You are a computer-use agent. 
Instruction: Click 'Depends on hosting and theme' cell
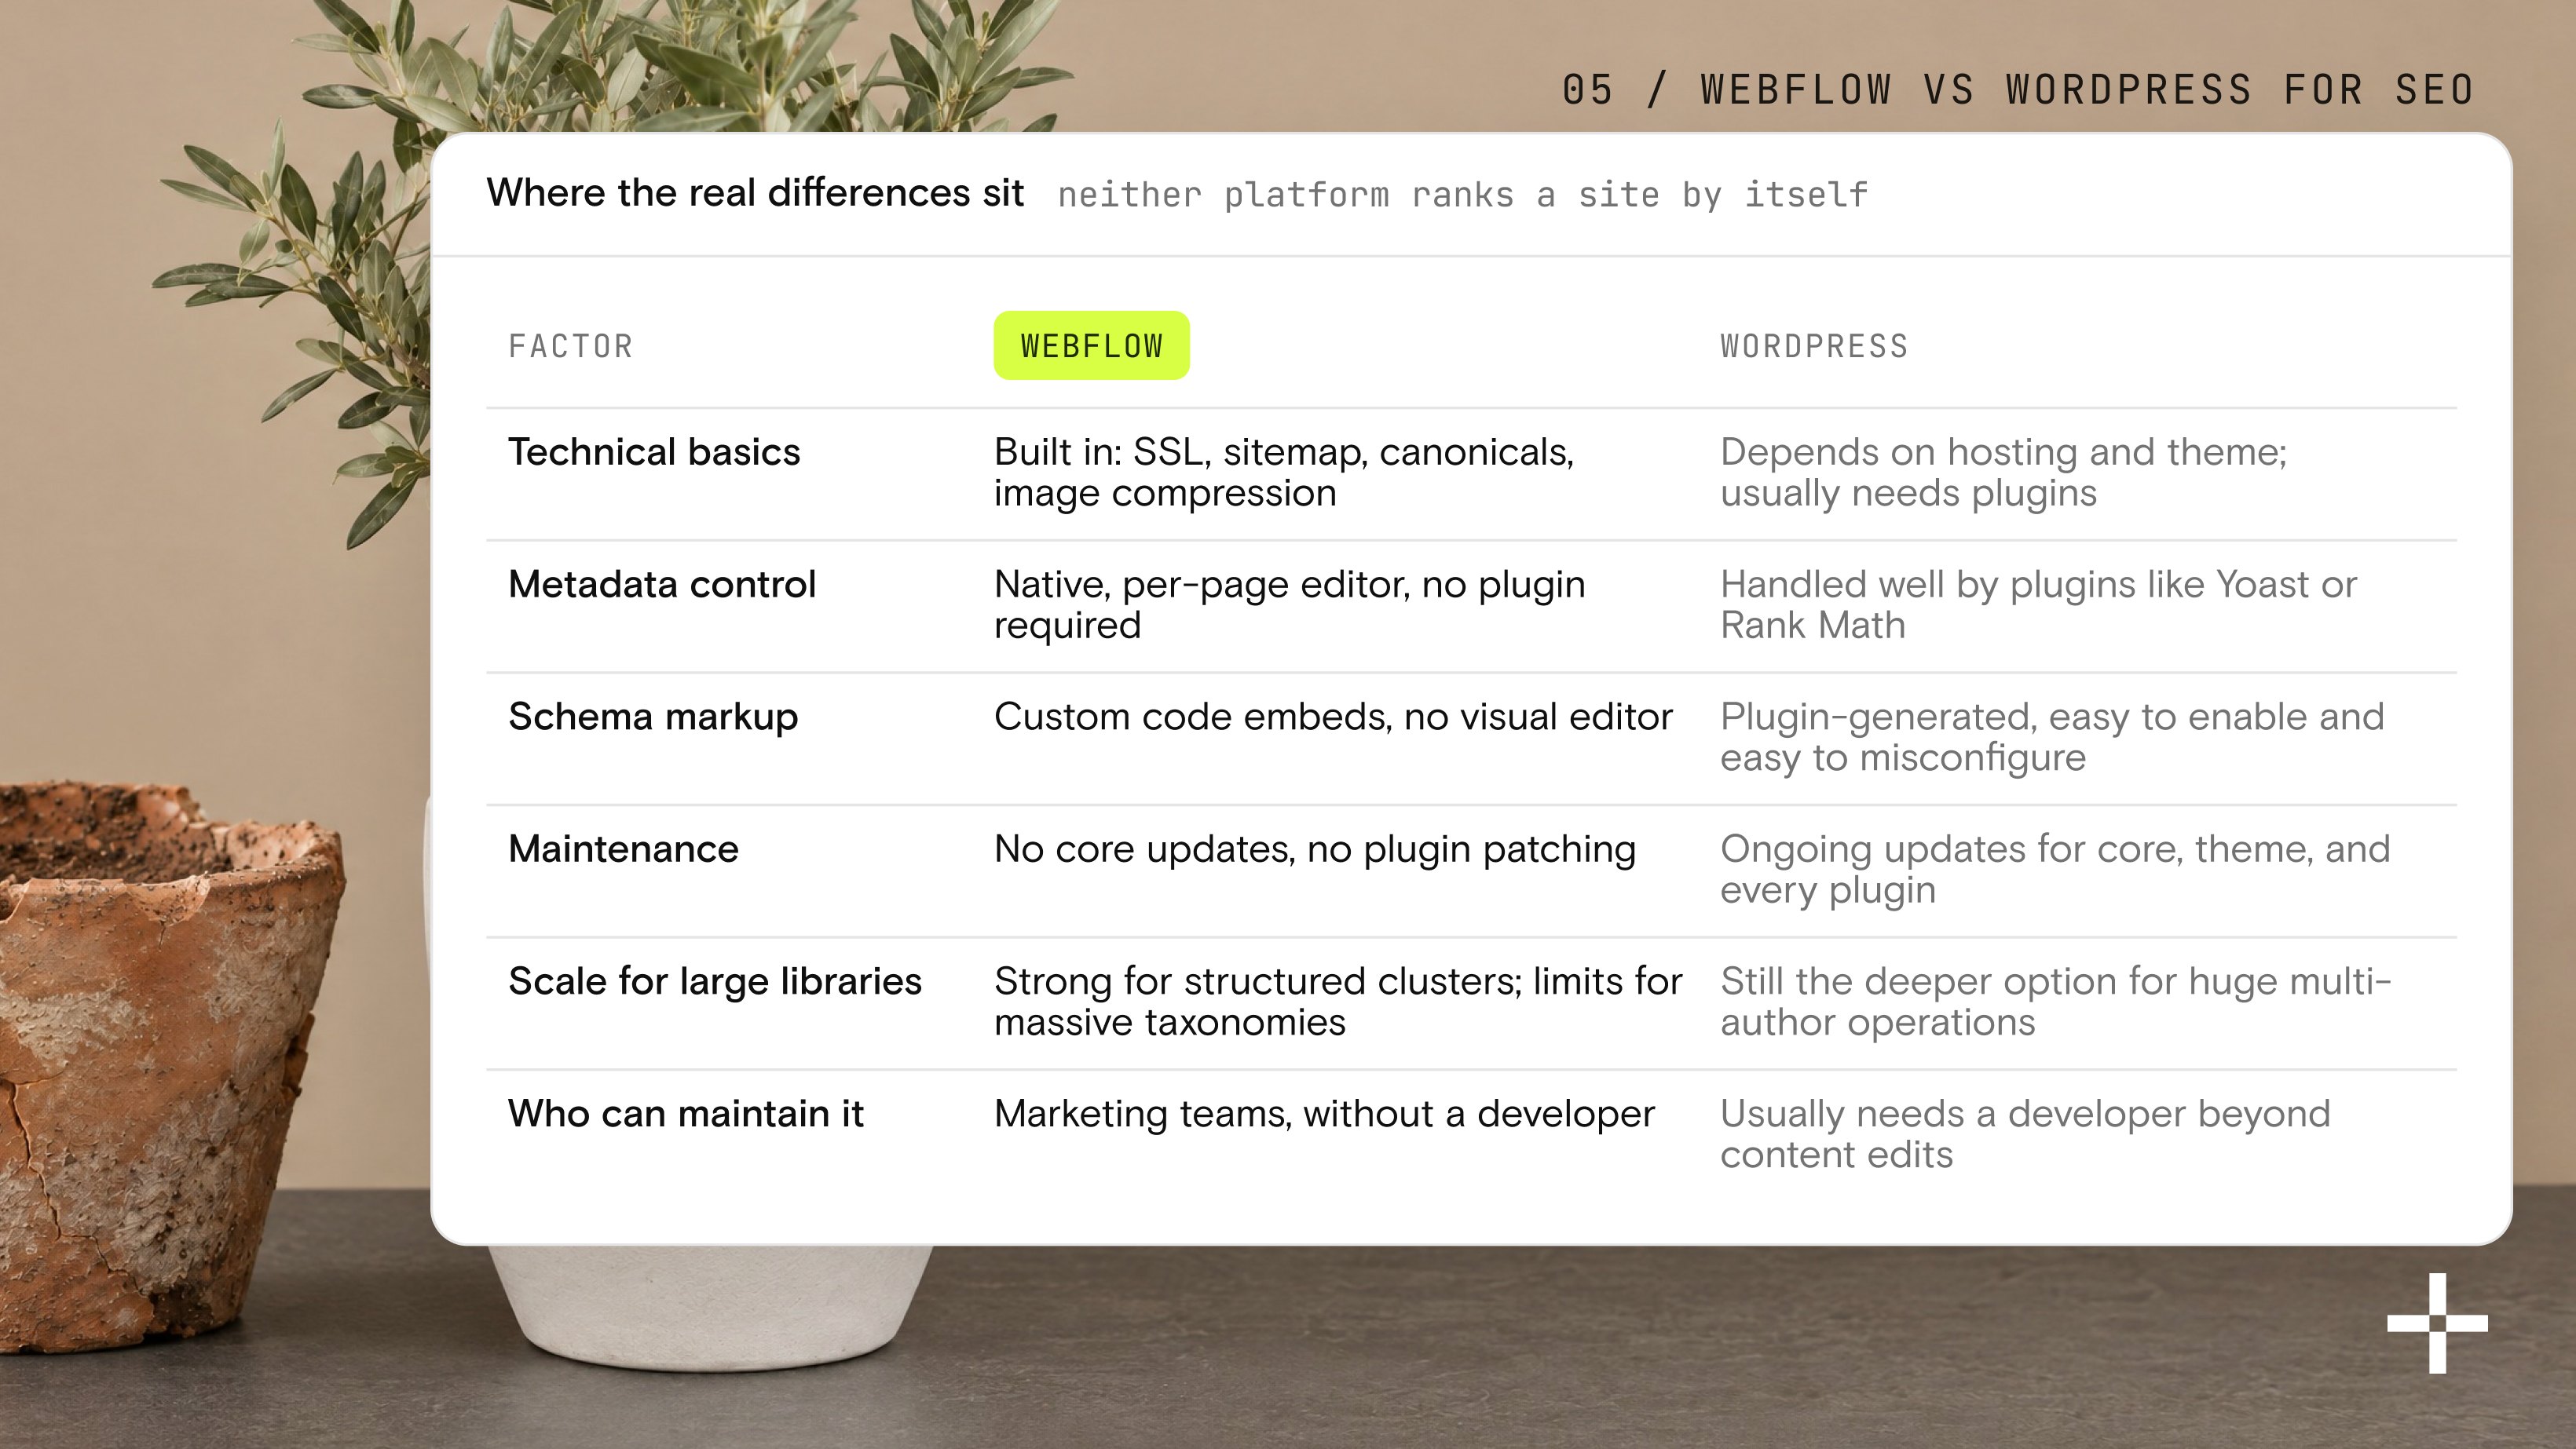[x=2004, y=473]
